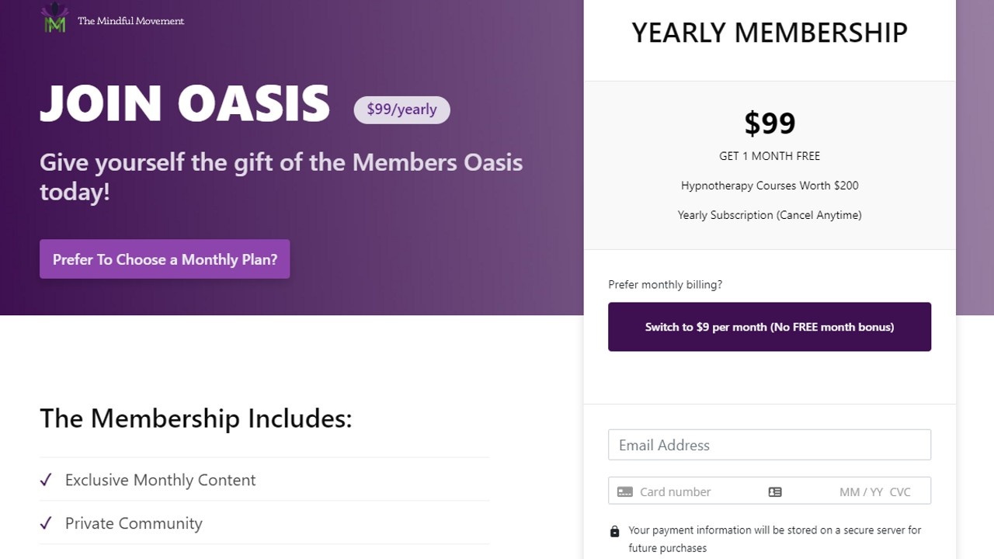
Task: Click the Yearly Subscription (Cancel Anytime) text
Action: tap(769, 215)
